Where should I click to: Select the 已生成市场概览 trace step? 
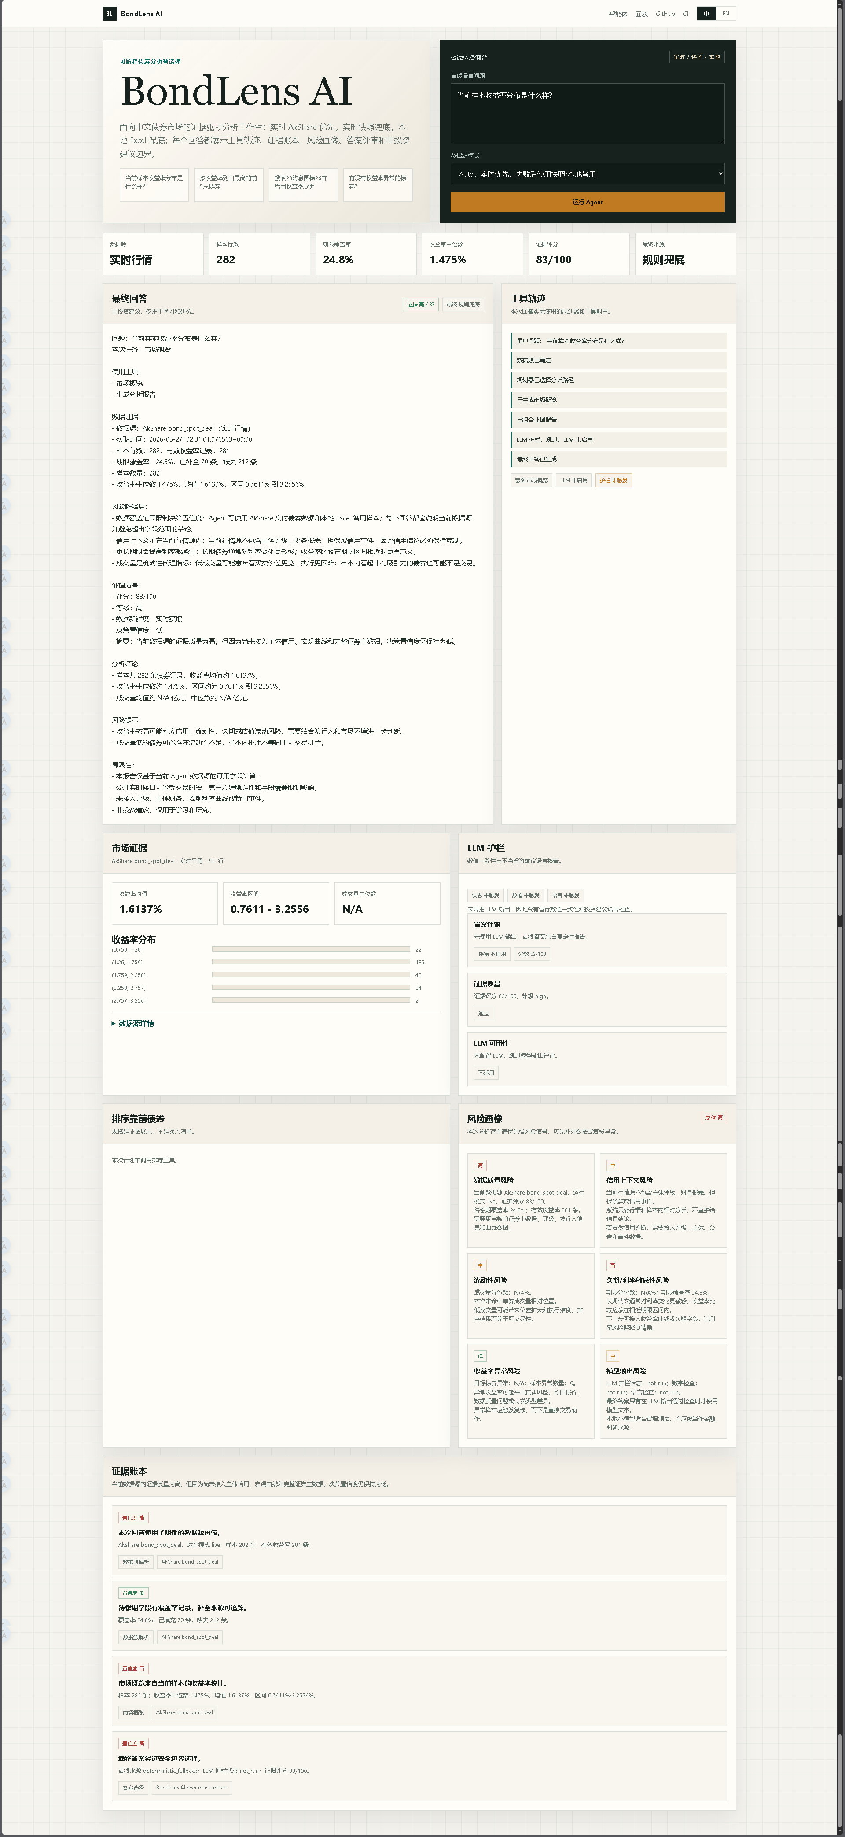(618, 400)
